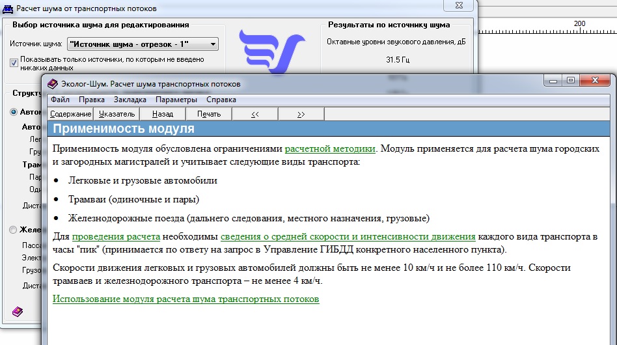Minimize the Эколог-Шум help window
The image size is (617, 345).
[x=553, y=81]
